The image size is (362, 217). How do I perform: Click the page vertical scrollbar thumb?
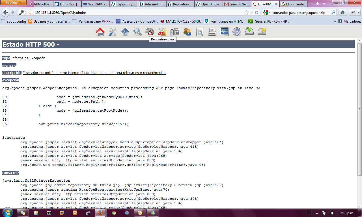tap(359, 109)
